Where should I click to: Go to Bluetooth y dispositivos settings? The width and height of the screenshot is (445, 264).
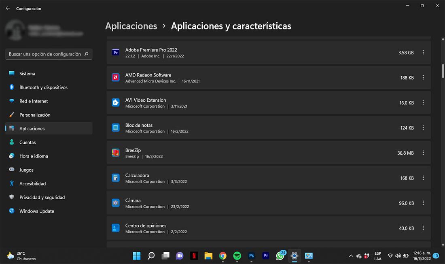[x=49, y=87]
